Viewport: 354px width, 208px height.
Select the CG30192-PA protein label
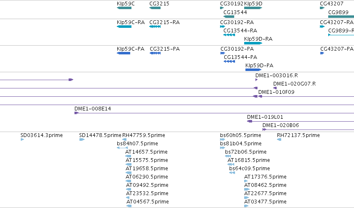coord(237,49)
